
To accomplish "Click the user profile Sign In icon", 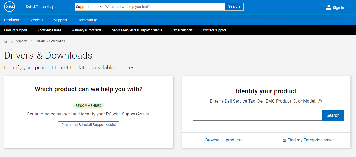I will 329,7.
